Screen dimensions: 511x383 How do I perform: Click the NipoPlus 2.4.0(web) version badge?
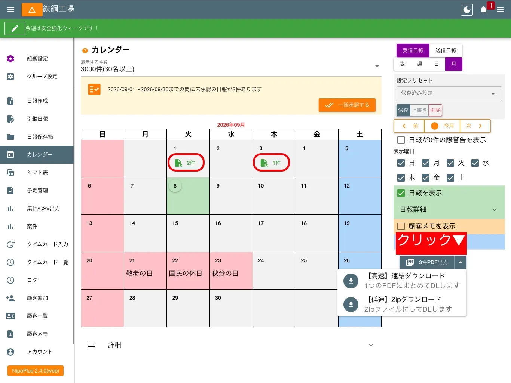point(36,371)
